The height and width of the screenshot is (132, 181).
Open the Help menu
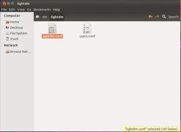click(x=56, y=9)
